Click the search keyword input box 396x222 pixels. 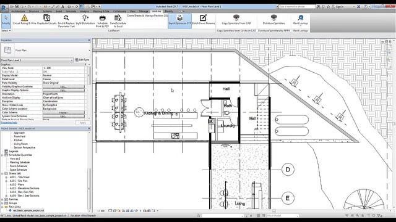tap(297, 7)
